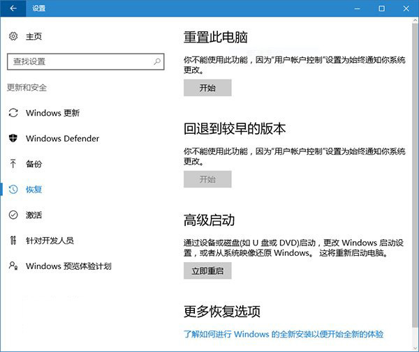Click the 重置此电脑 heading
The width and height of the screenshot is (419, 352).
215,37
